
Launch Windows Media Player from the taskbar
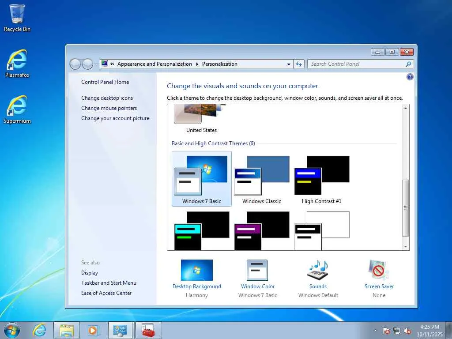93,330
